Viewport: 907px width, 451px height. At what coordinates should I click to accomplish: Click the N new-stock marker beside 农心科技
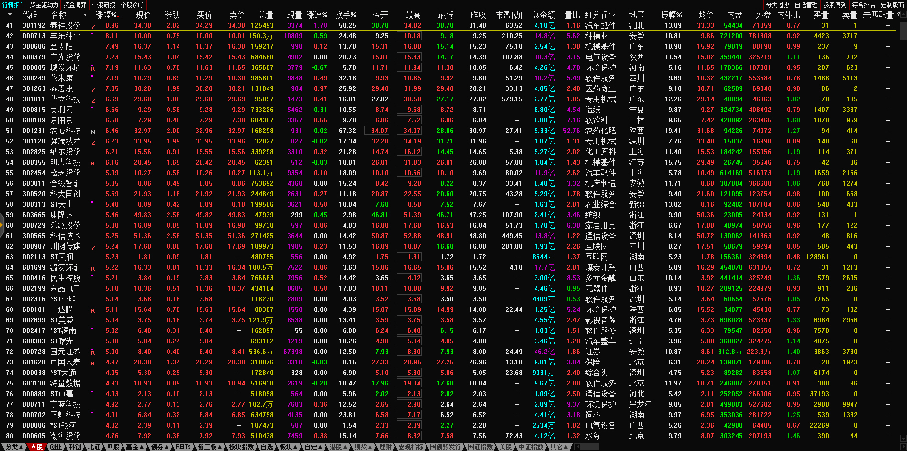(x=93, y=132)
